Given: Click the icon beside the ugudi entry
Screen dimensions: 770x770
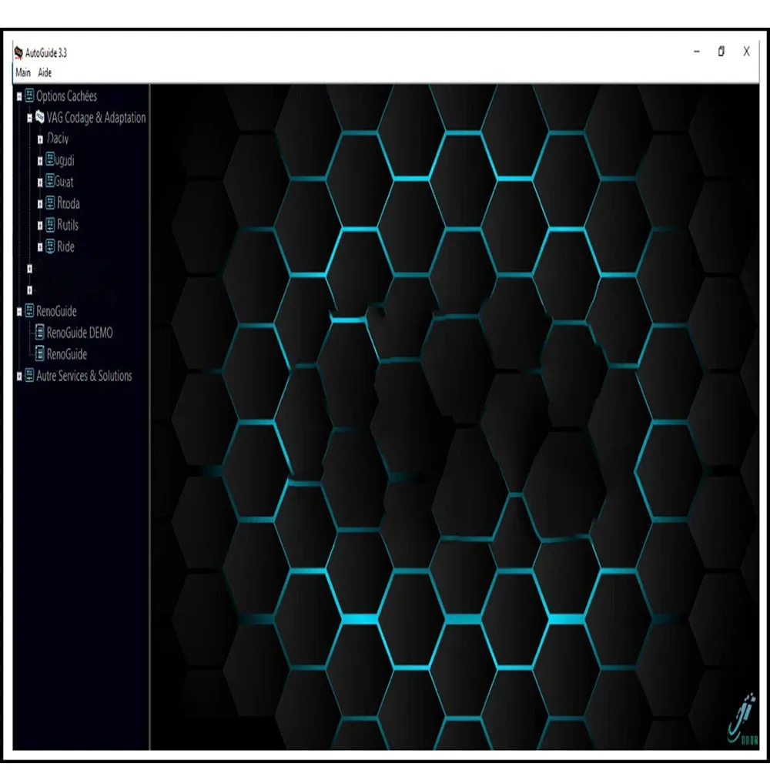Looking at the screenshot, I should [50, 159].
